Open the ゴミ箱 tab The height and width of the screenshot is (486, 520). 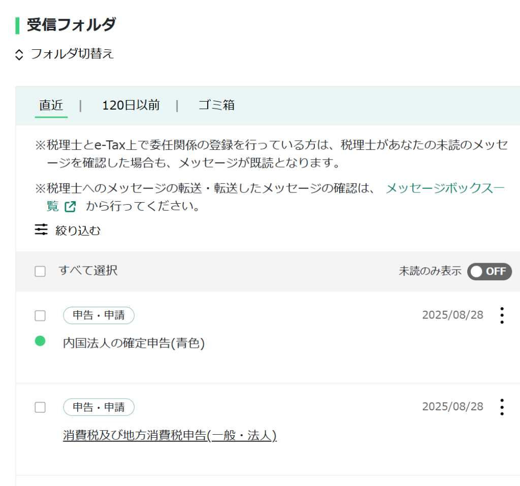point(216,105)
